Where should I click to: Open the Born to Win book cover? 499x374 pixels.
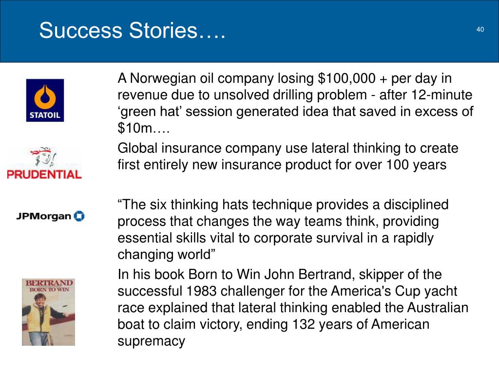click(x=48, y=312)
